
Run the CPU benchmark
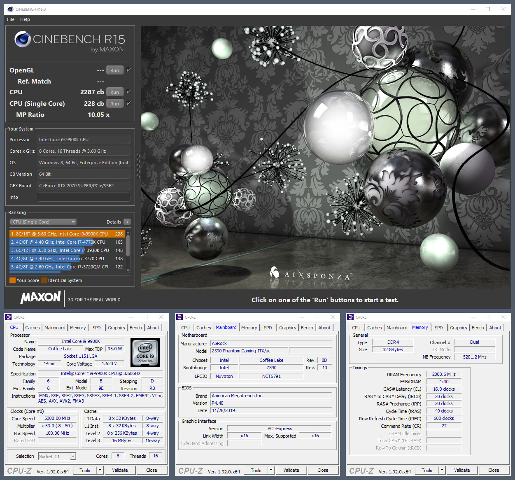click(115, 92)
